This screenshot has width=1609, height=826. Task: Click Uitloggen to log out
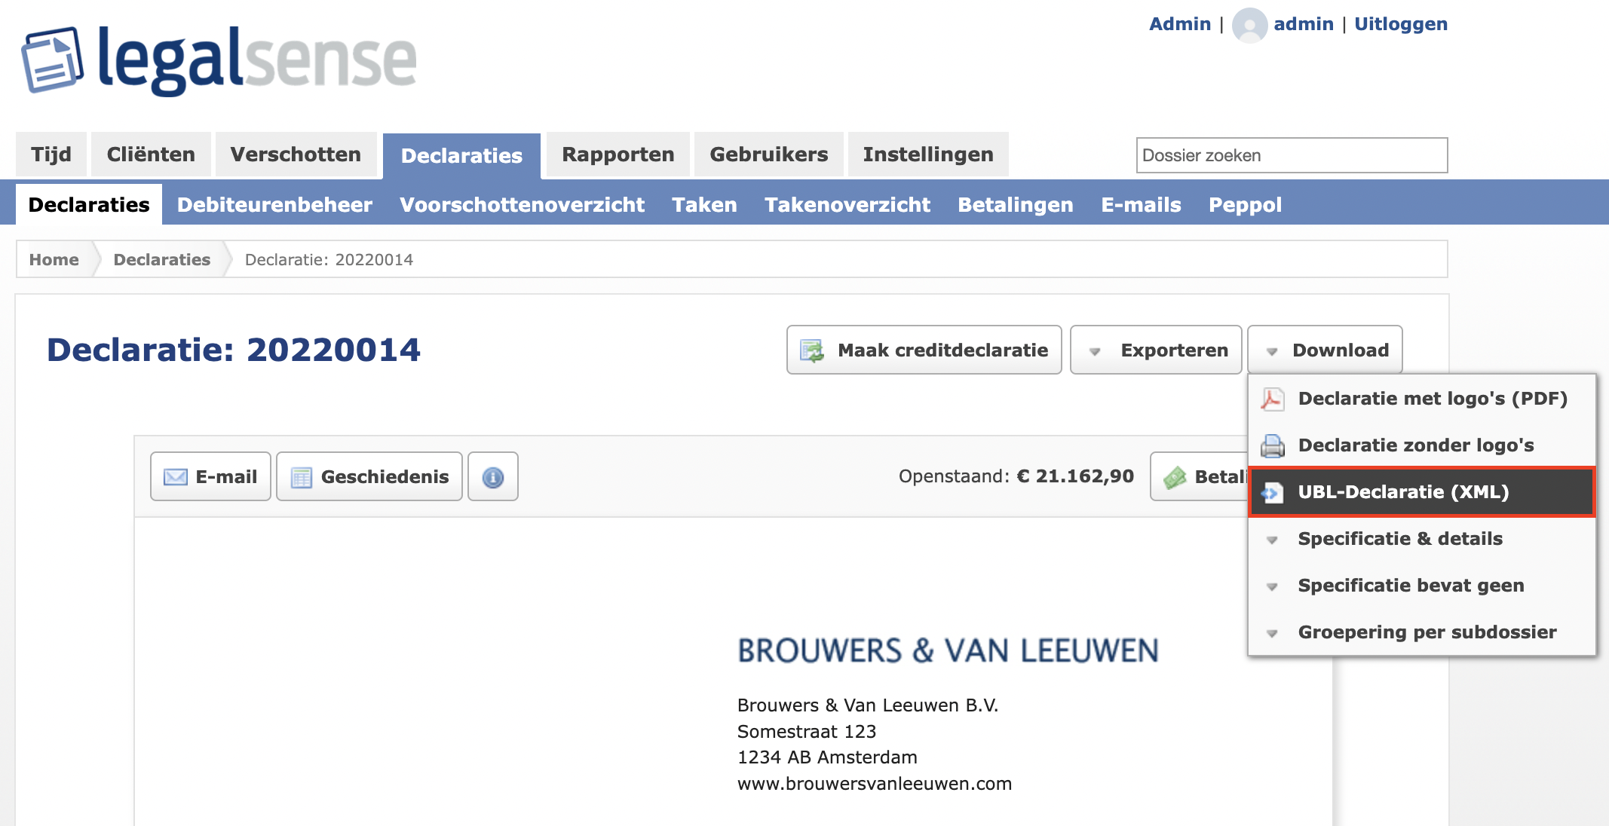1401,24
